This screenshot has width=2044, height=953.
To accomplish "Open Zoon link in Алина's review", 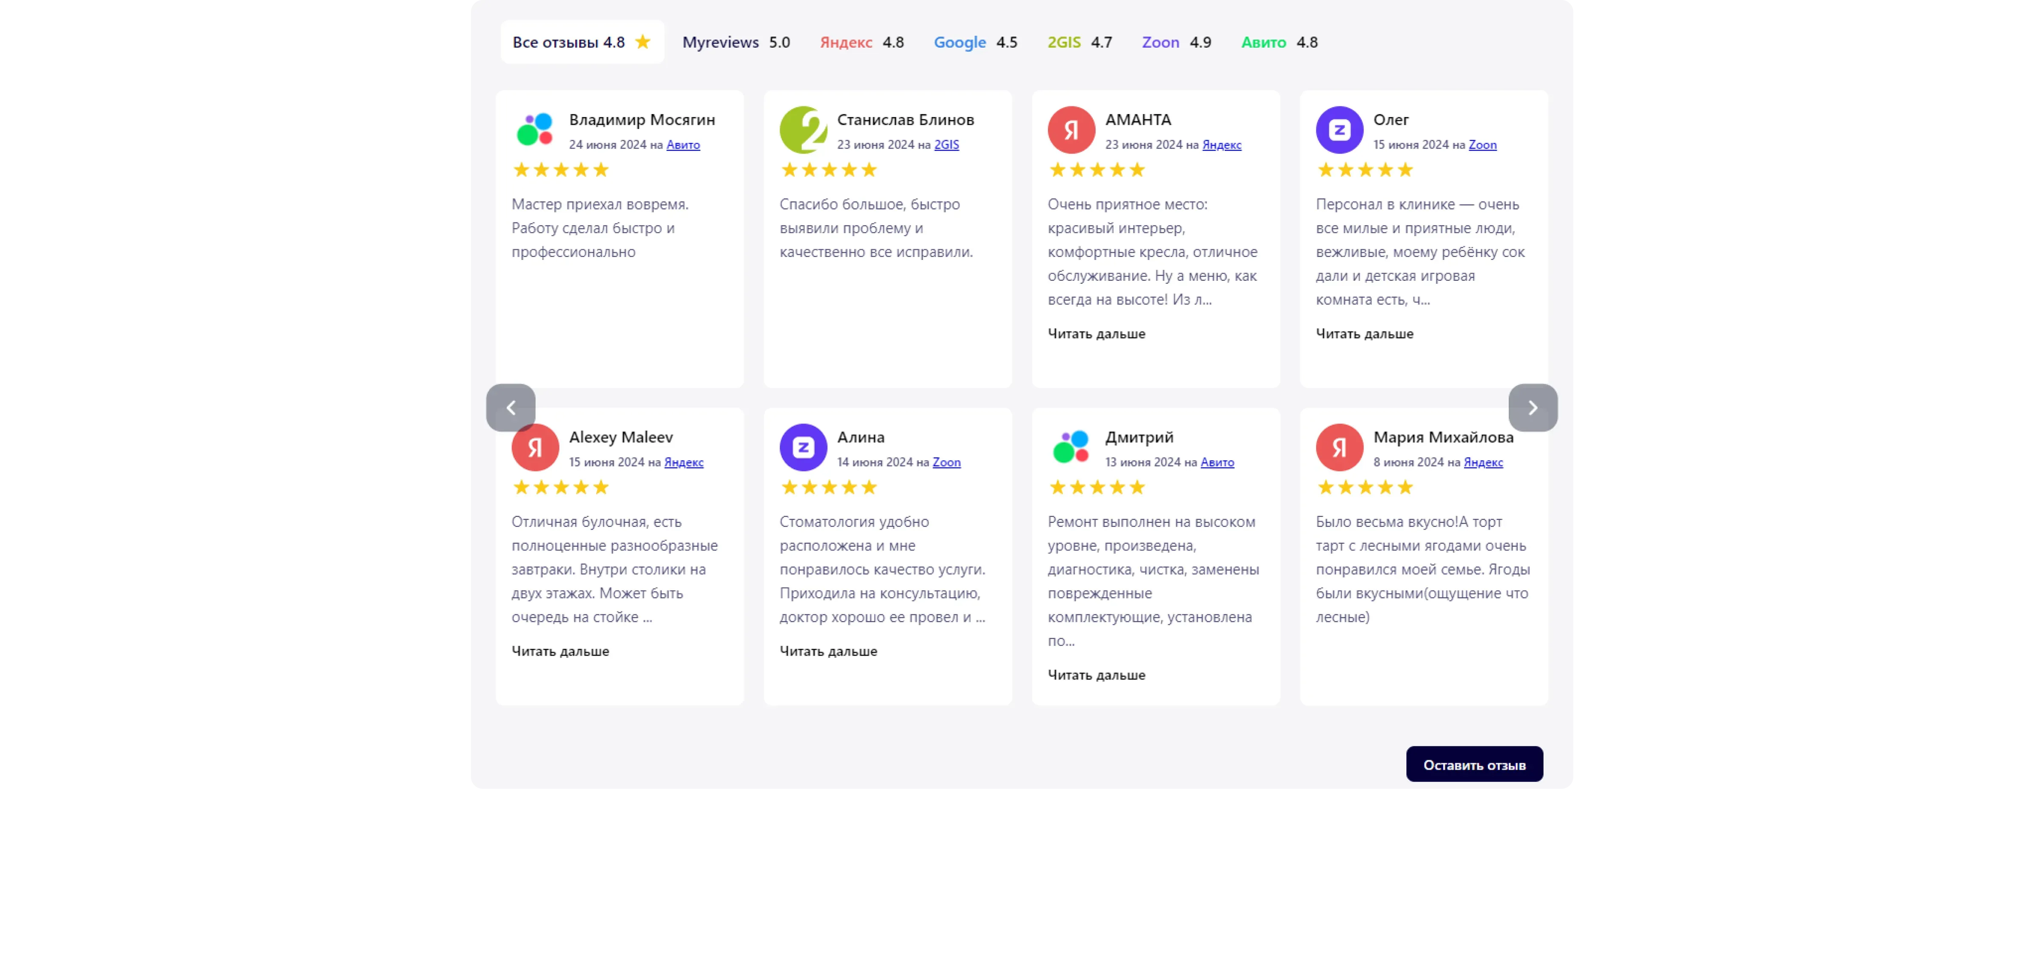I will tap(946, 462).
